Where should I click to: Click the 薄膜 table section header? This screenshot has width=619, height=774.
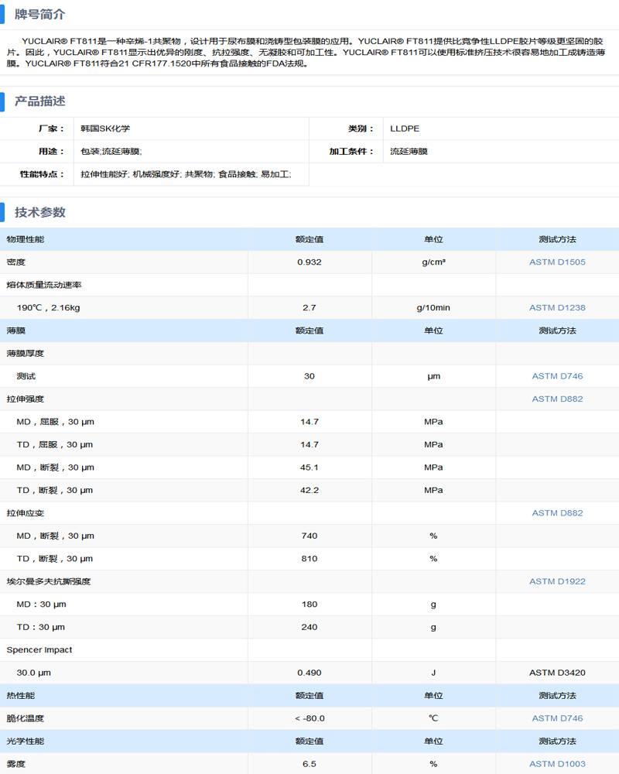[x=15, y=330]
